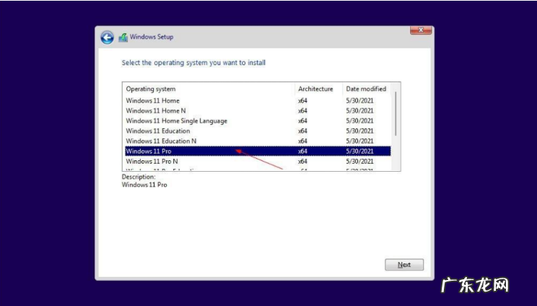Viewport: 537px width, 306px height.
Task: Select Windows 11 Pro N row
Action: coord(258,161)
